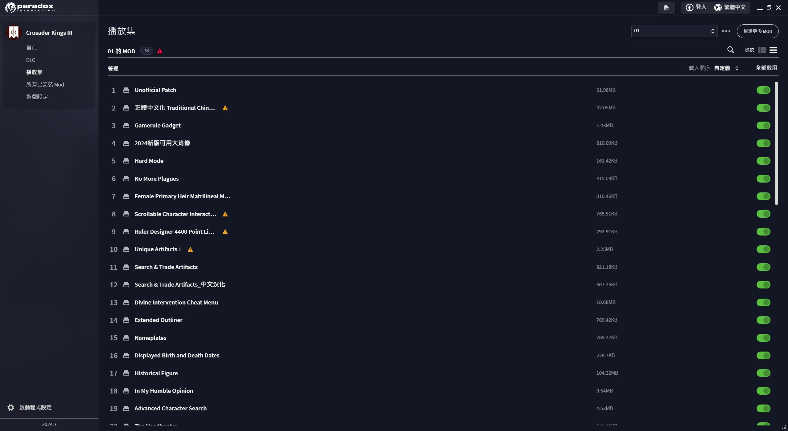Click the red playset warning triangle
The height and width of the screenshot is (431, 788).
click(160, 51)
